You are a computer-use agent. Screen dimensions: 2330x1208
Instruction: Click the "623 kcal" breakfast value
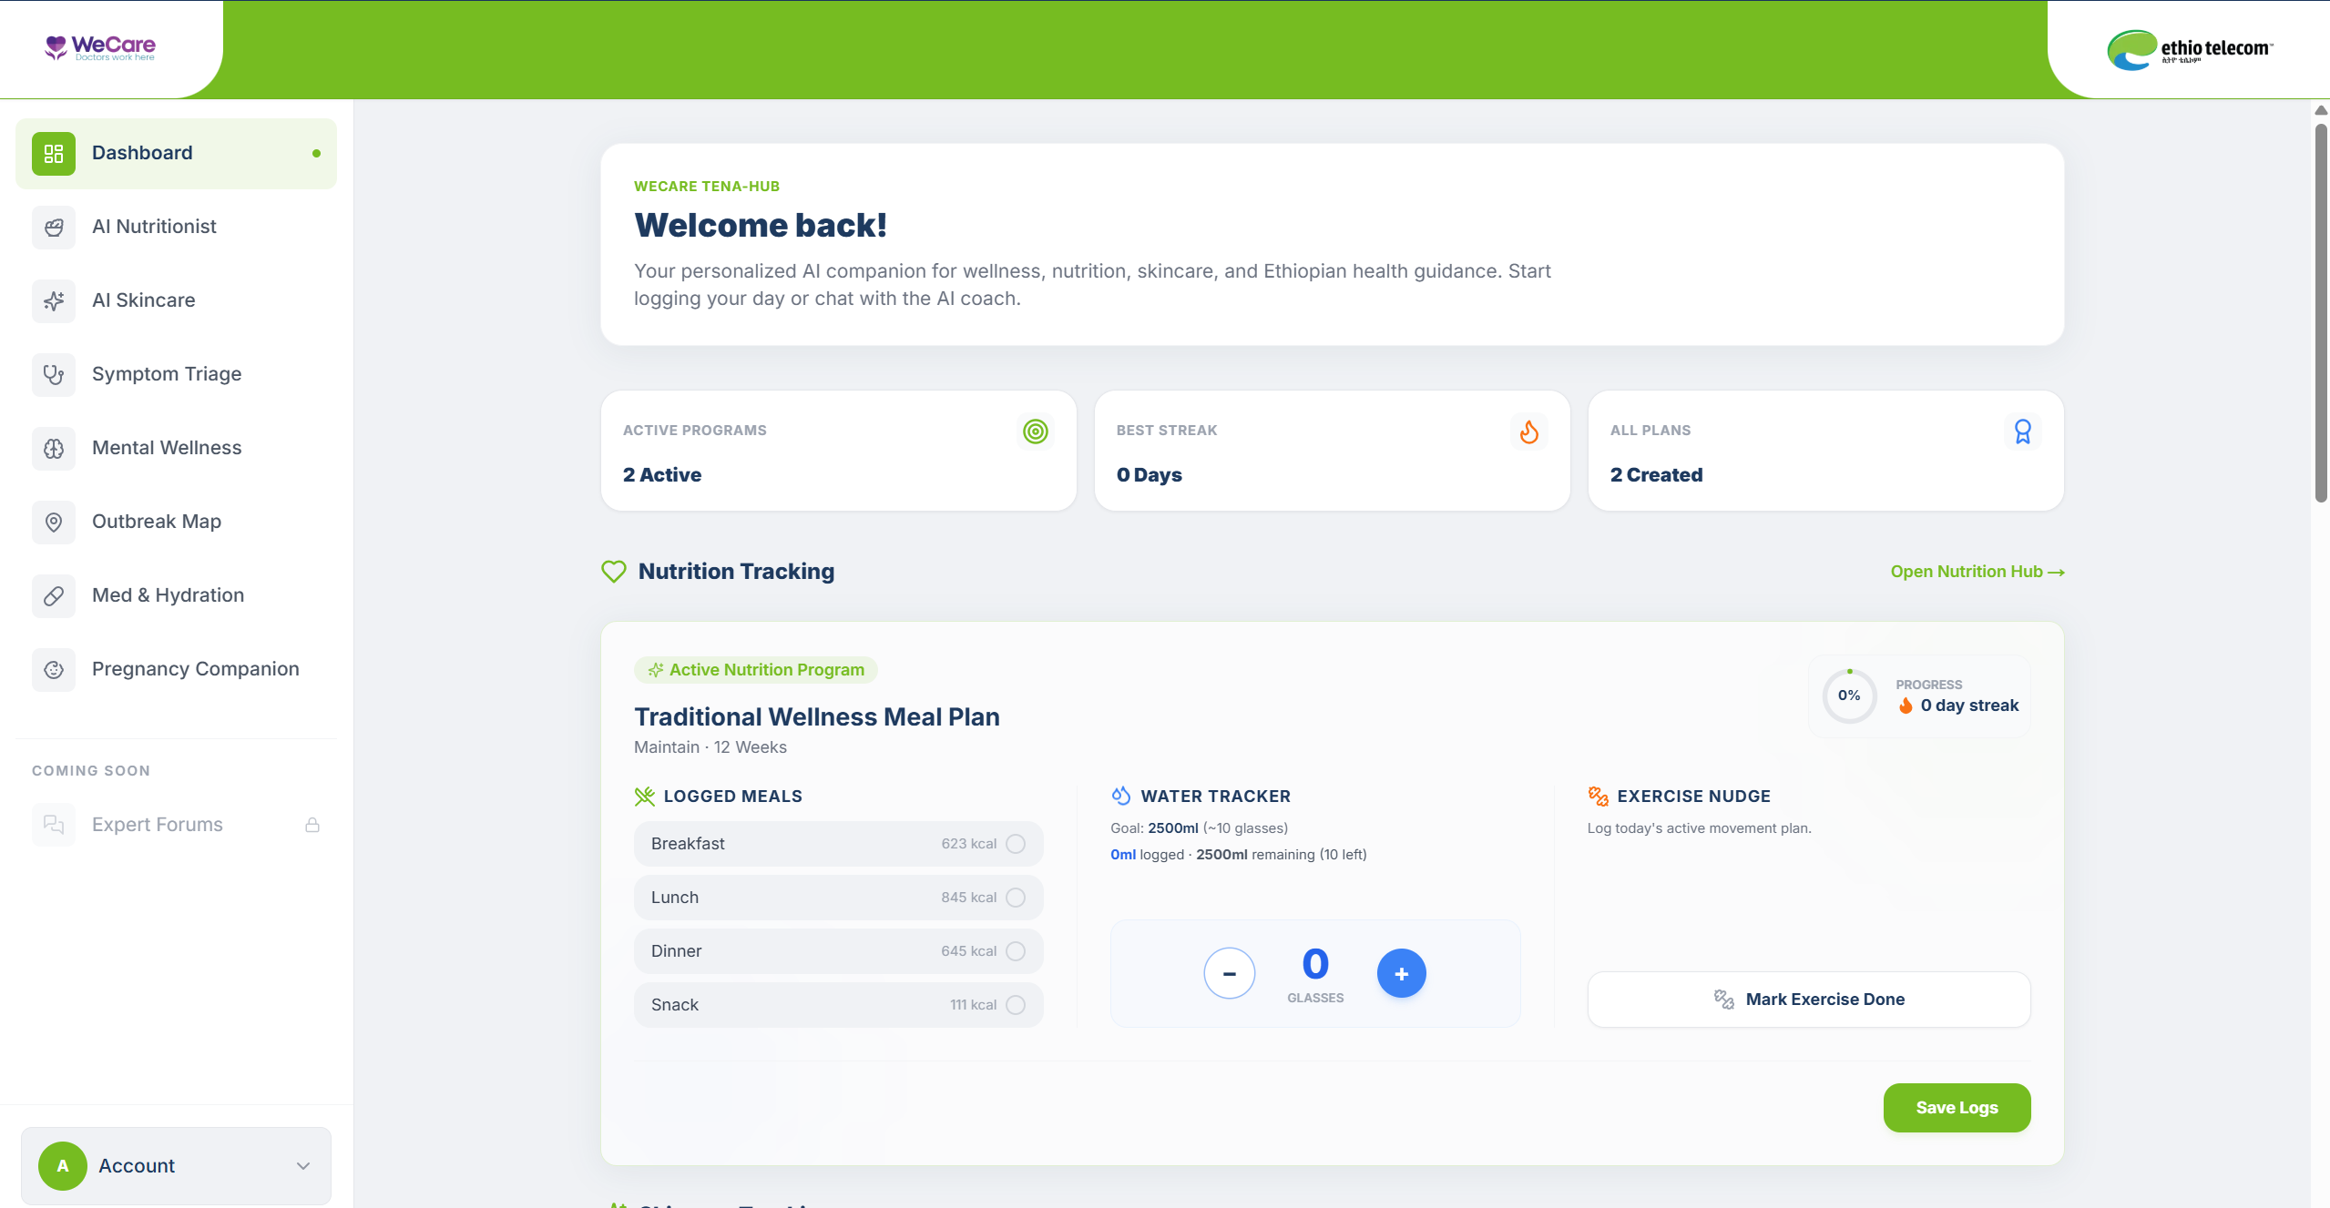[x=969, y=844]
